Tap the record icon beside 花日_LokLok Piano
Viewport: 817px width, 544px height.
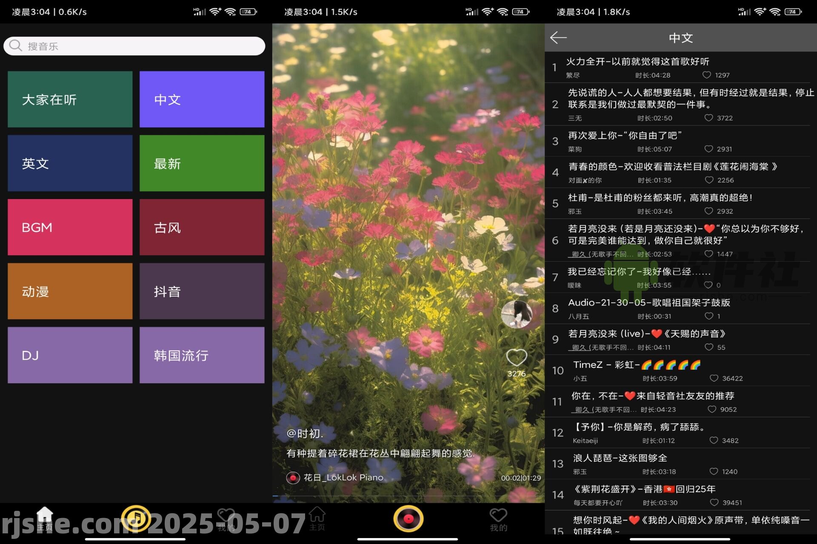coord(294,478)
